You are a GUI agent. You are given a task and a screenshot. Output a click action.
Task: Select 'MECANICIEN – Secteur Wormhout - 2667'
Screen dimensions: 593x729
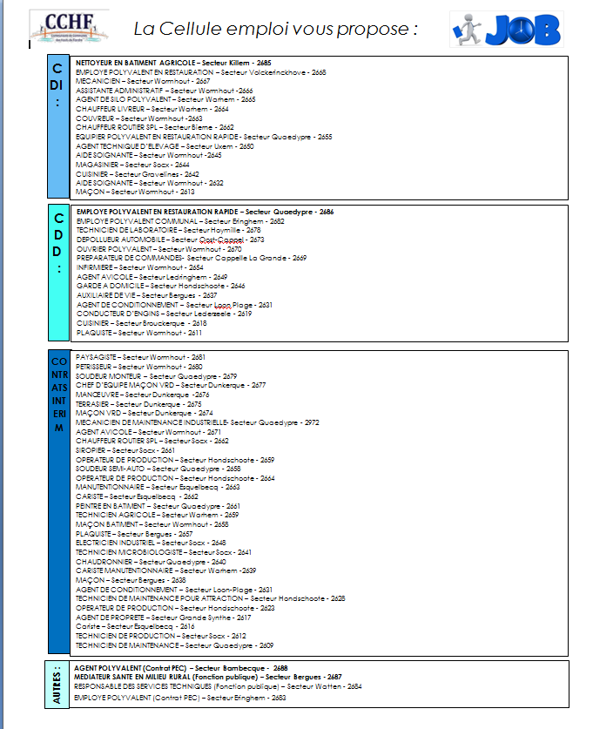(x=143, y=81)
